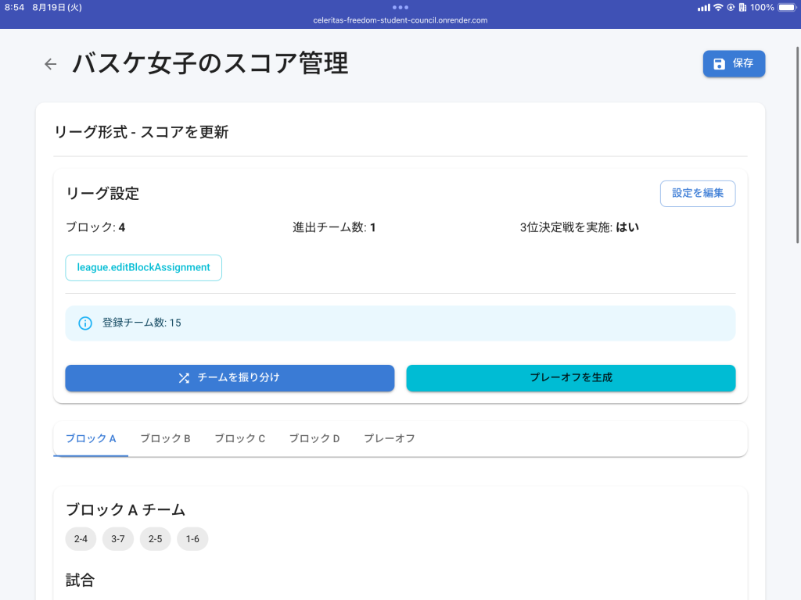Click the save disk icon in the header

720,64
